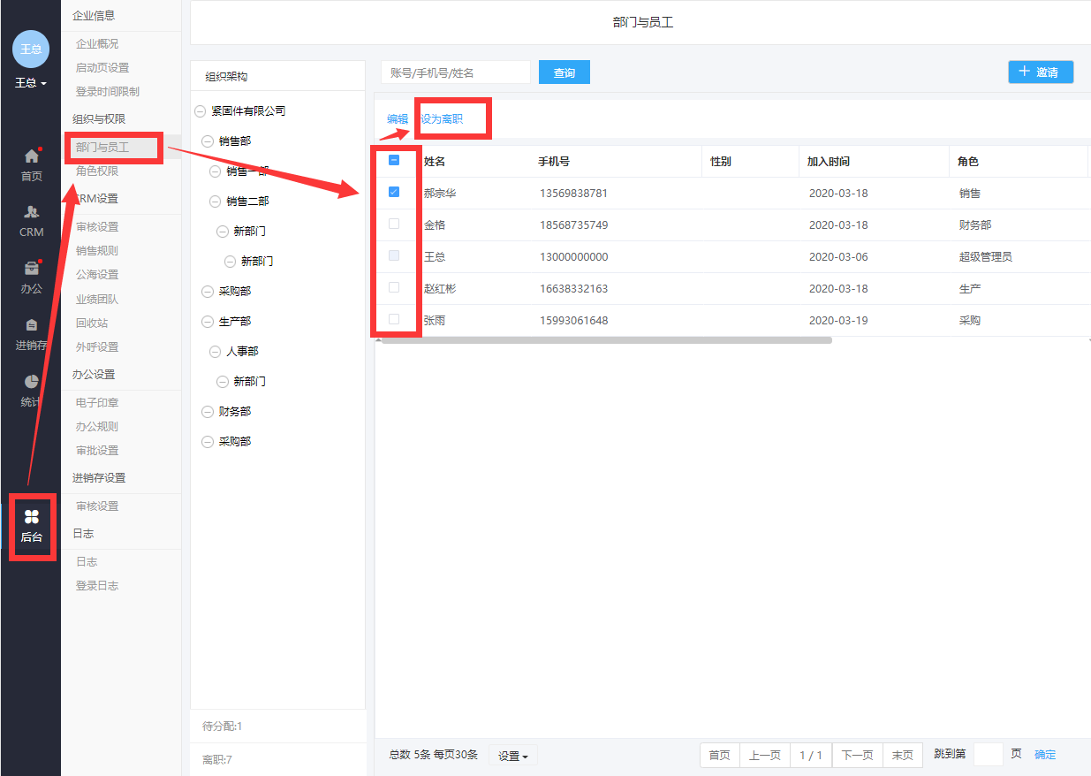The width and height of the screenshot is (1091, 776).
Task: Click the round 王总 avatar at the top of the sidebar
Action: 31,49
